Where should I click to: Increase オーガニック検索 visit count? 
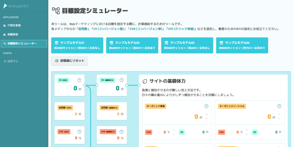click(206, 114)
